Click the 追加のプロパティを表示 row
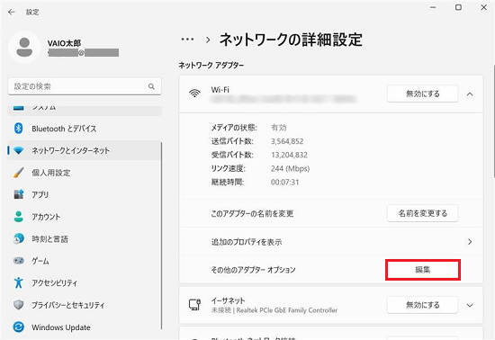The image size is (495, 340). pyautogui.click(x=331, y=242)
